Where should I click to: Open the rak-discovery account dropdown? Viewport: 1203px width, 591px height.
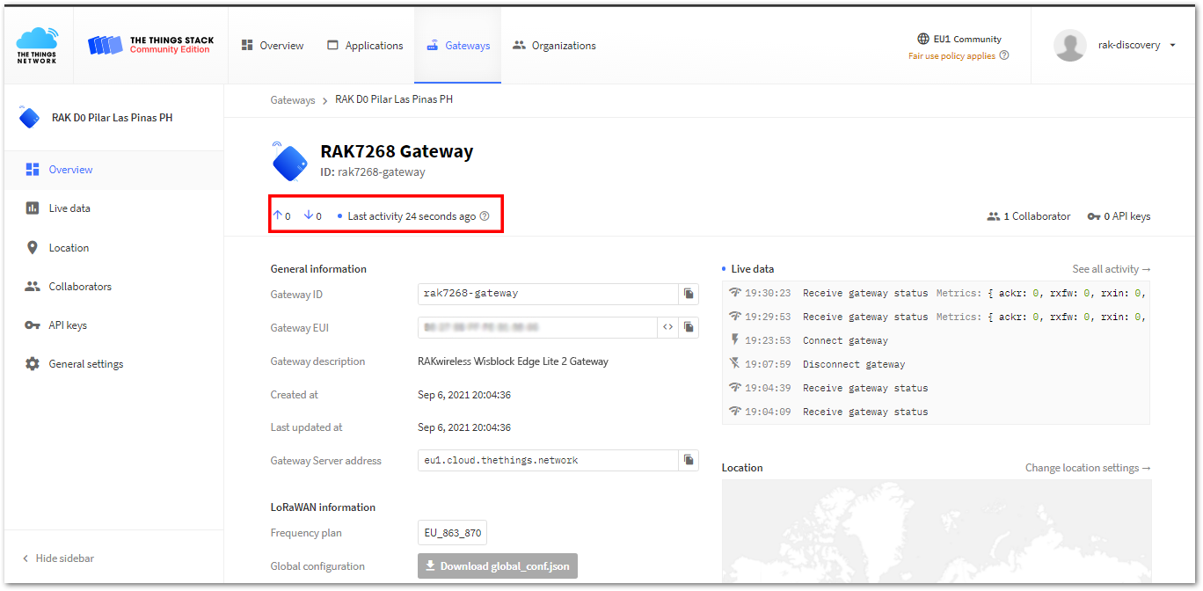coord(1134,44)
